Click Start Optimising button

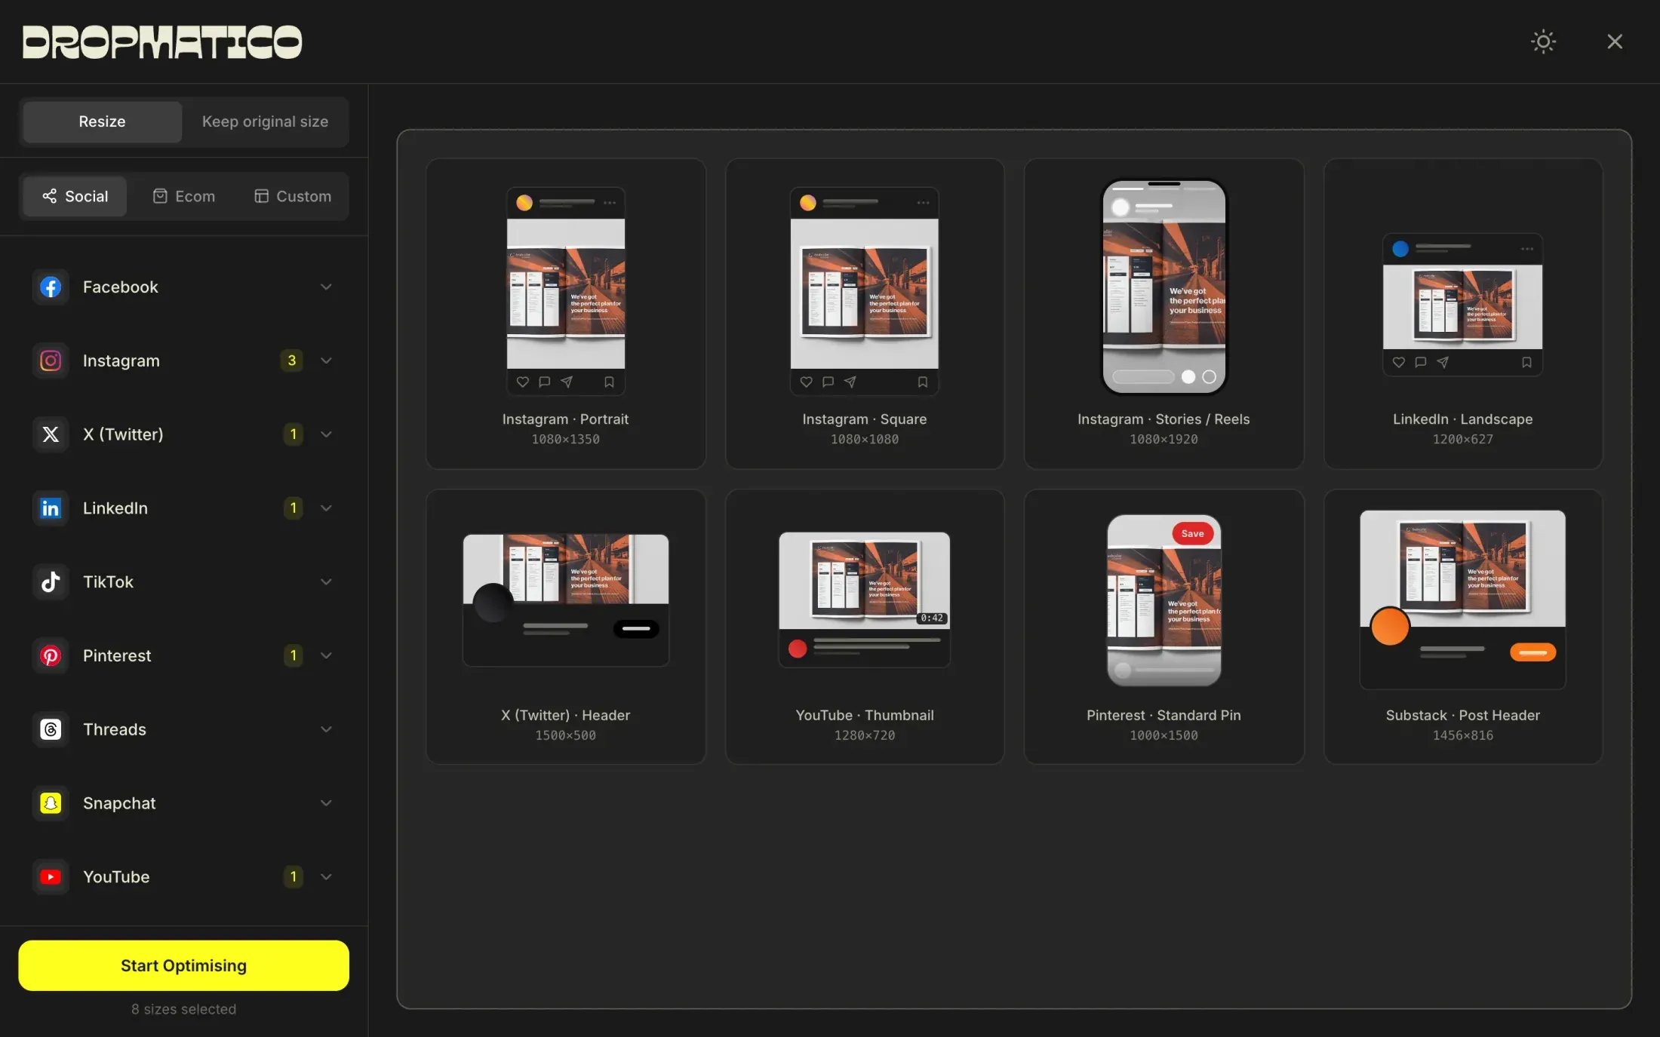[x=183, y=965]
